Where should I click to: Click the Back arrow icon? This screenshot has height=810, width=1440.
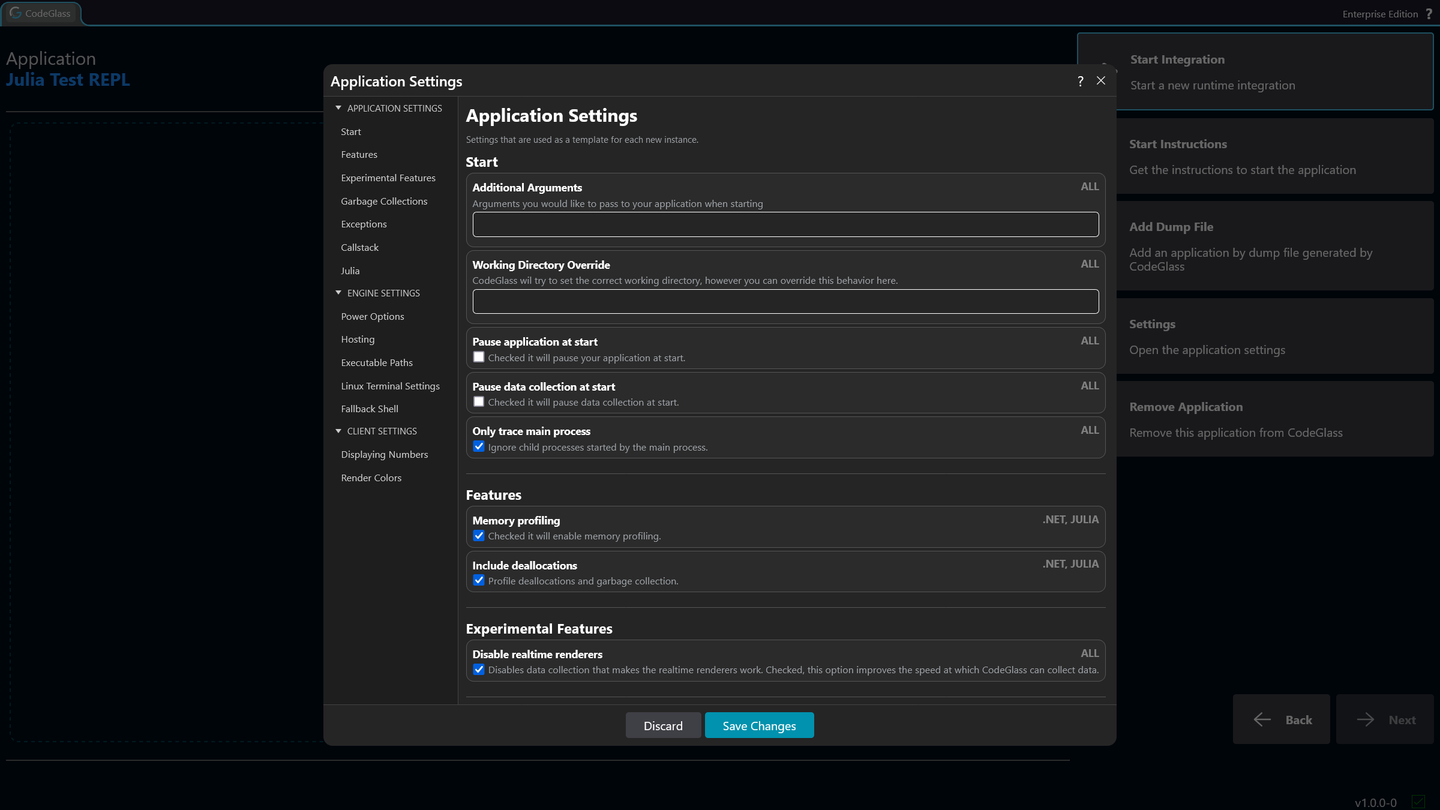coord(1262,719)
